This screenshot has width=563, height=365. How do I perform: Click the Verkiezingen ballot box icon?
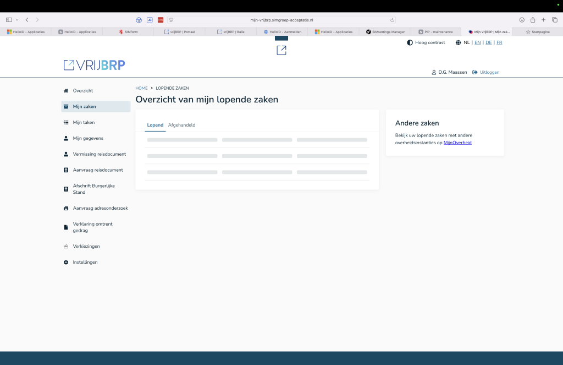66,247
